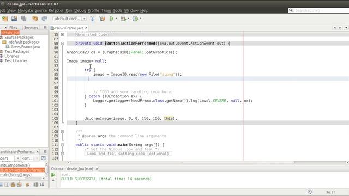Open the Run menu

click(x=69, y=10)
